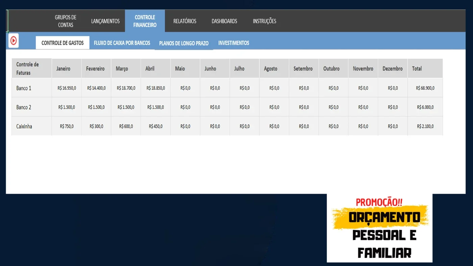Image resolution: width=473 pixels, height=266 pixels.
Task: Click the Fevereiro column header
Action: click(96, 69)
